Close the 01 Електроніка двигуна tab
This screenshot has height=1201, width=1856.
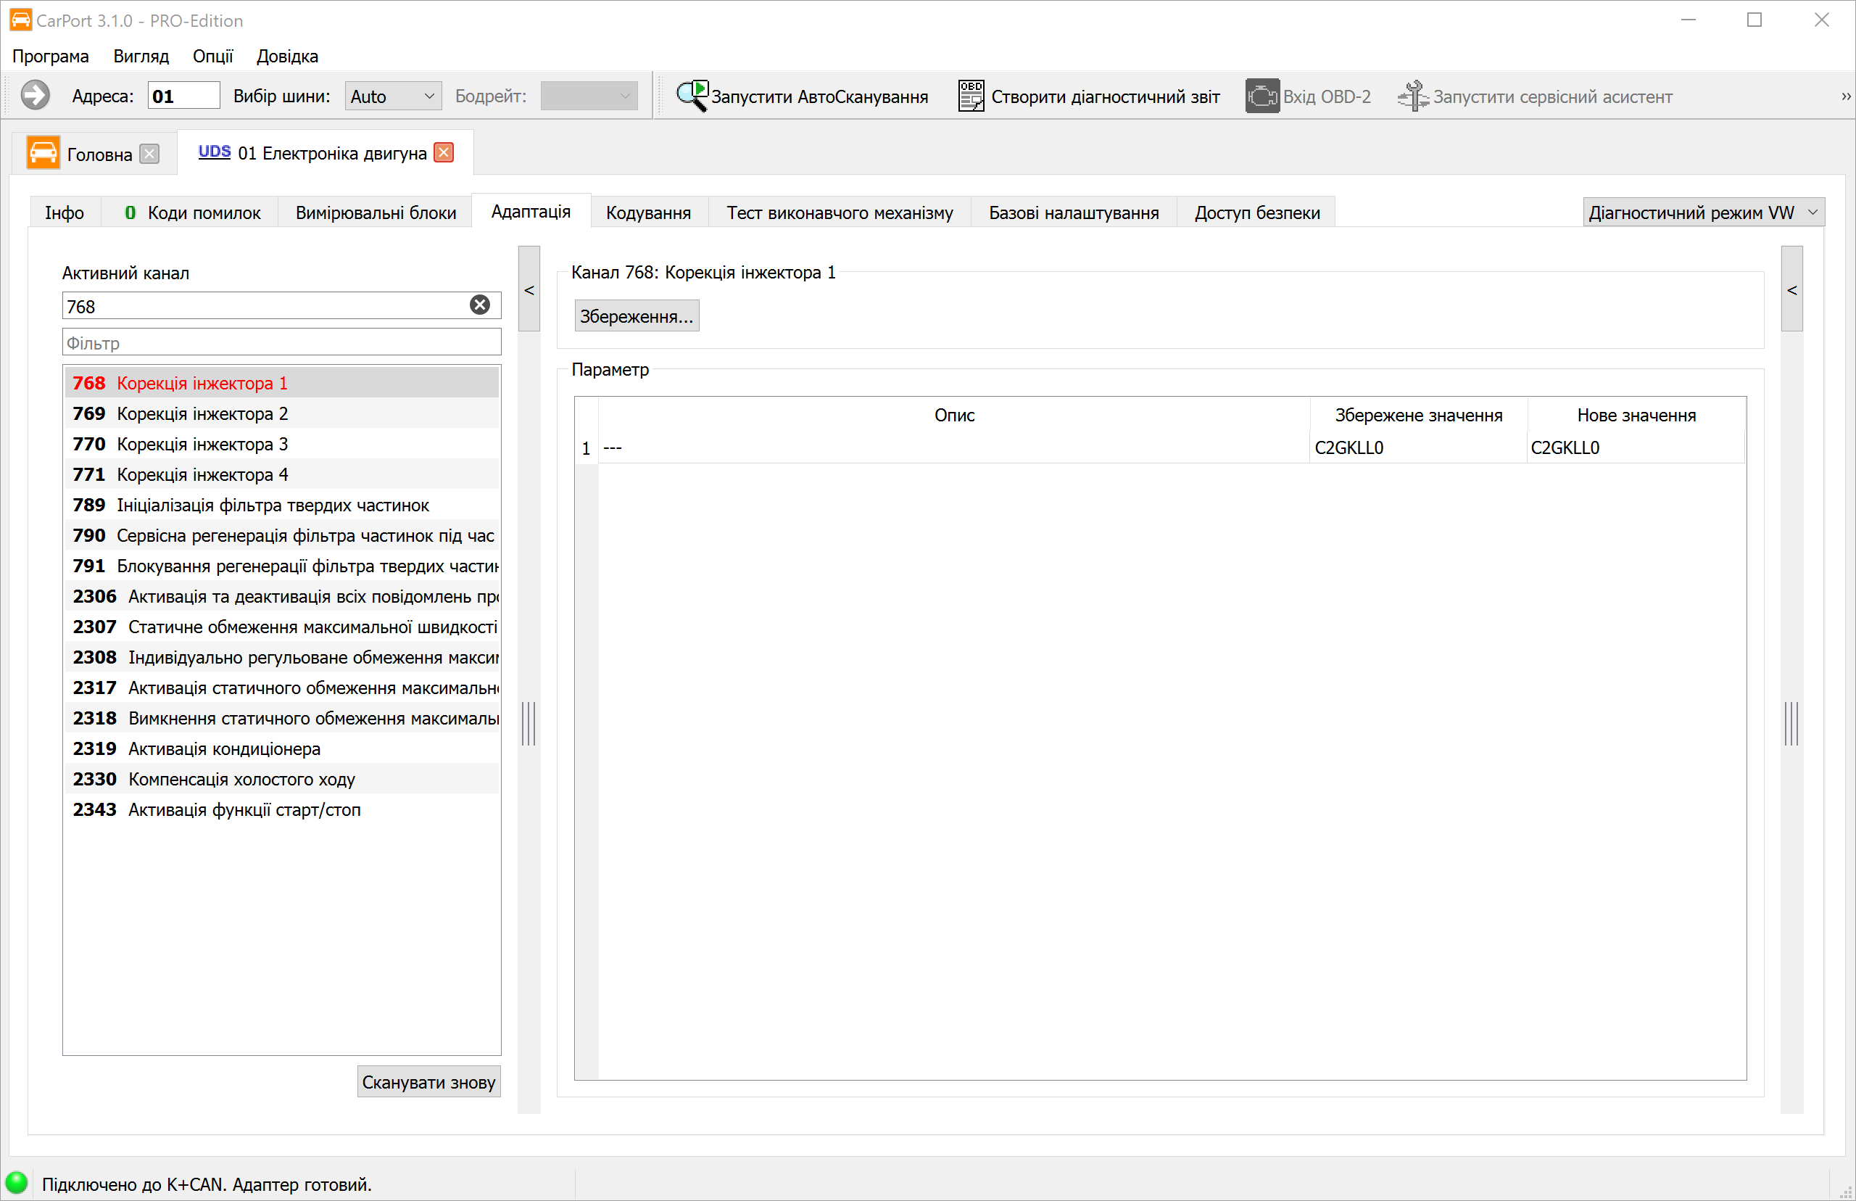(444, 152)
